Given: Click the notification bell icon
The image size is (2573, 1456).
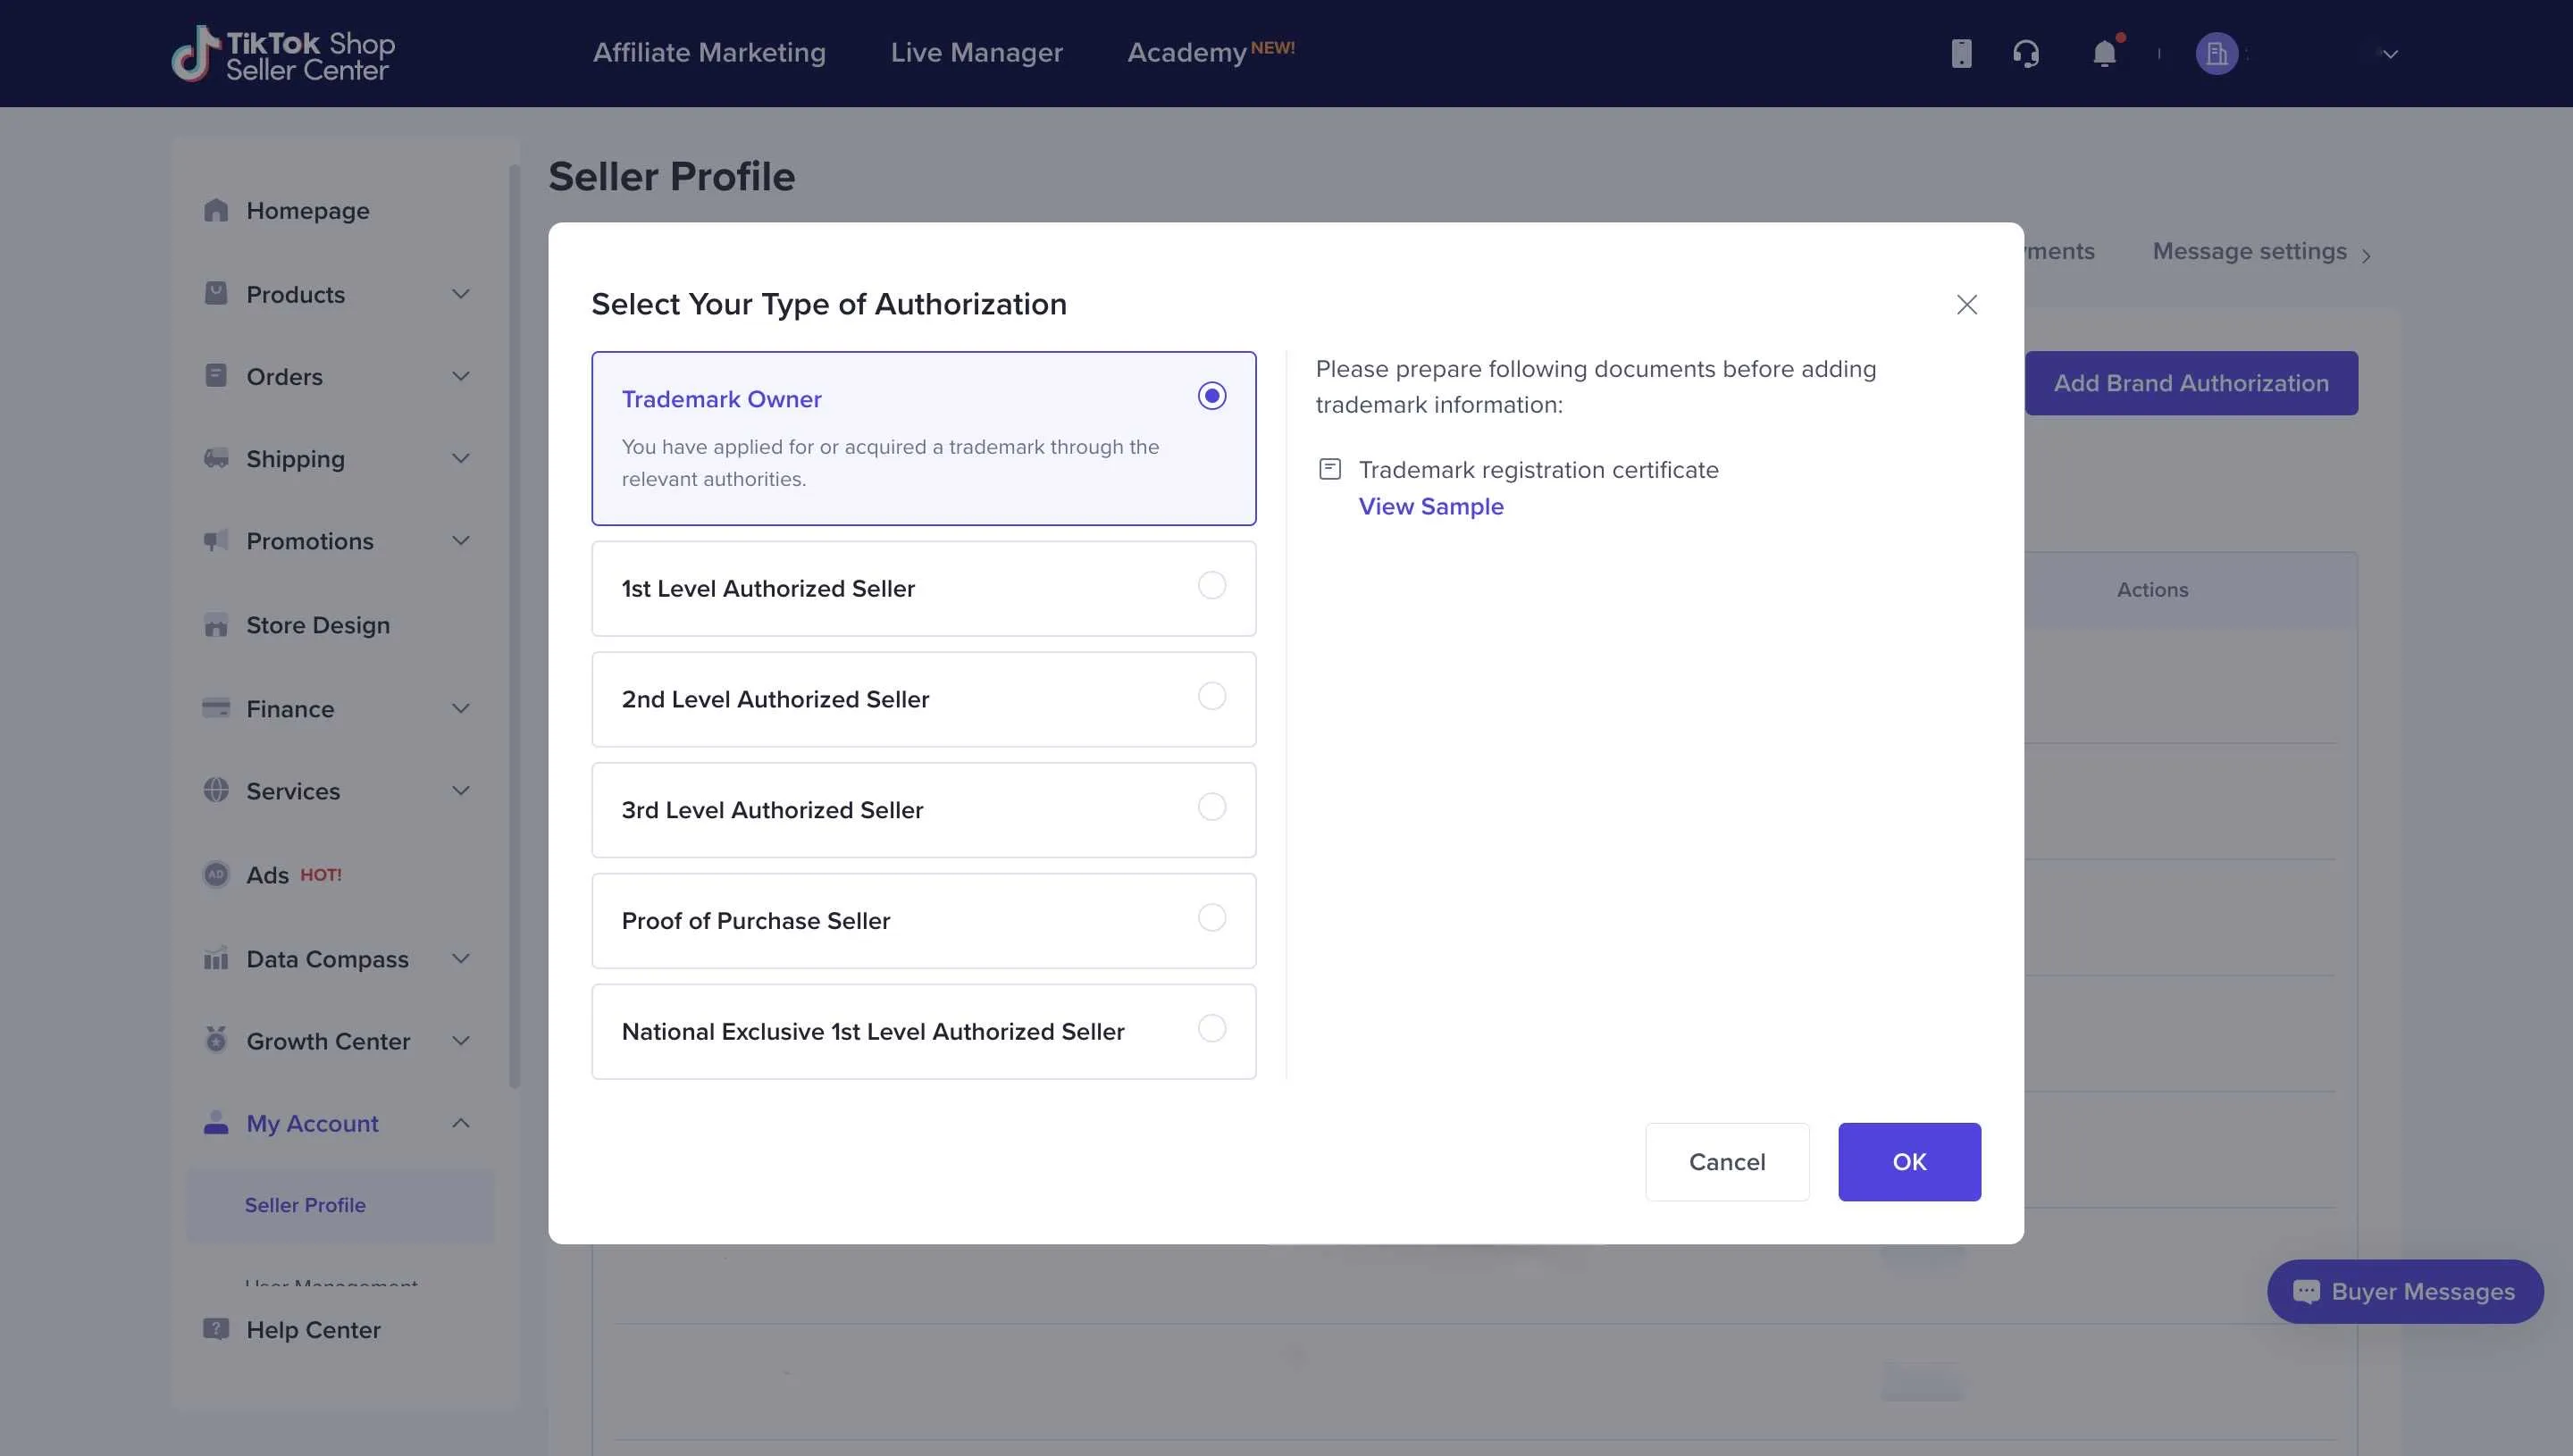Looking at the screenshot, I should coord(2104,53).
